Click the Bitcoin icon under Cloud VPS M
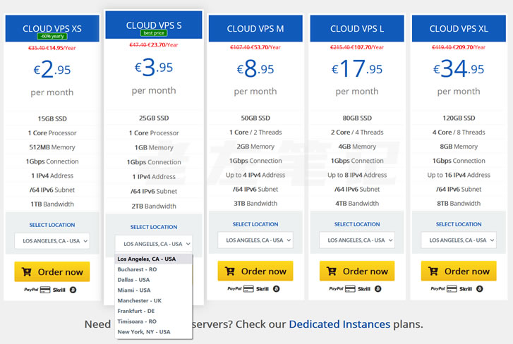This screenshot has height=344, width=513. click(276, 288)
